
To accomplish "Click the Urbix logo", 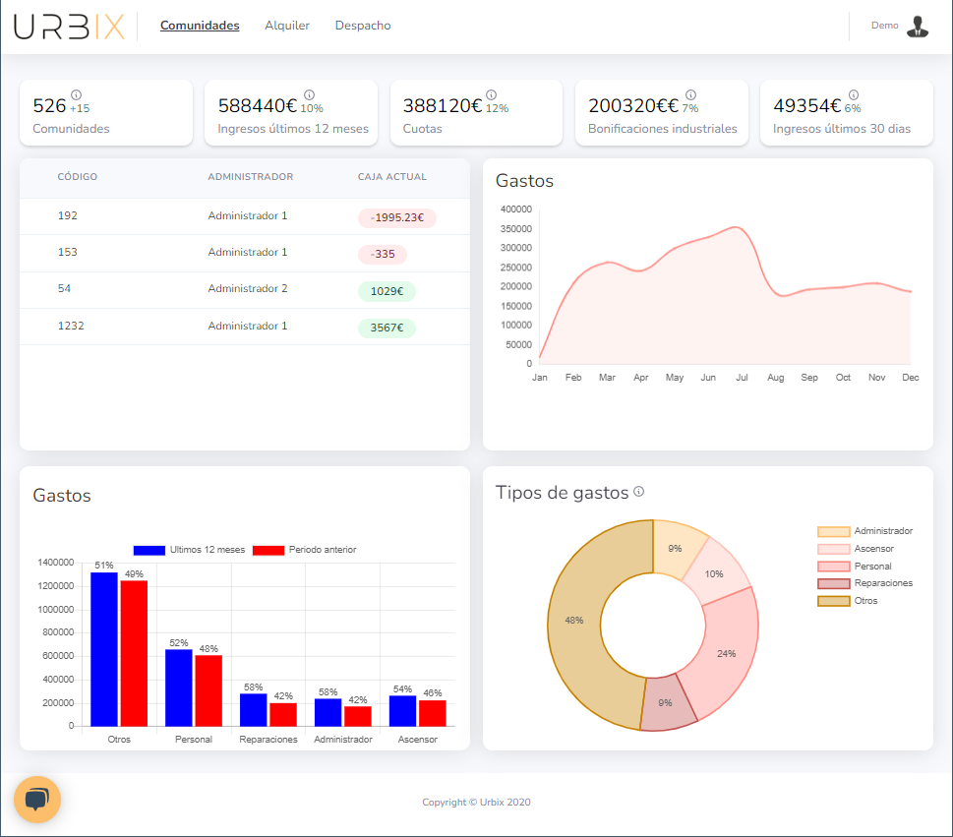I will pyautogui.click(x=69, y=27).
